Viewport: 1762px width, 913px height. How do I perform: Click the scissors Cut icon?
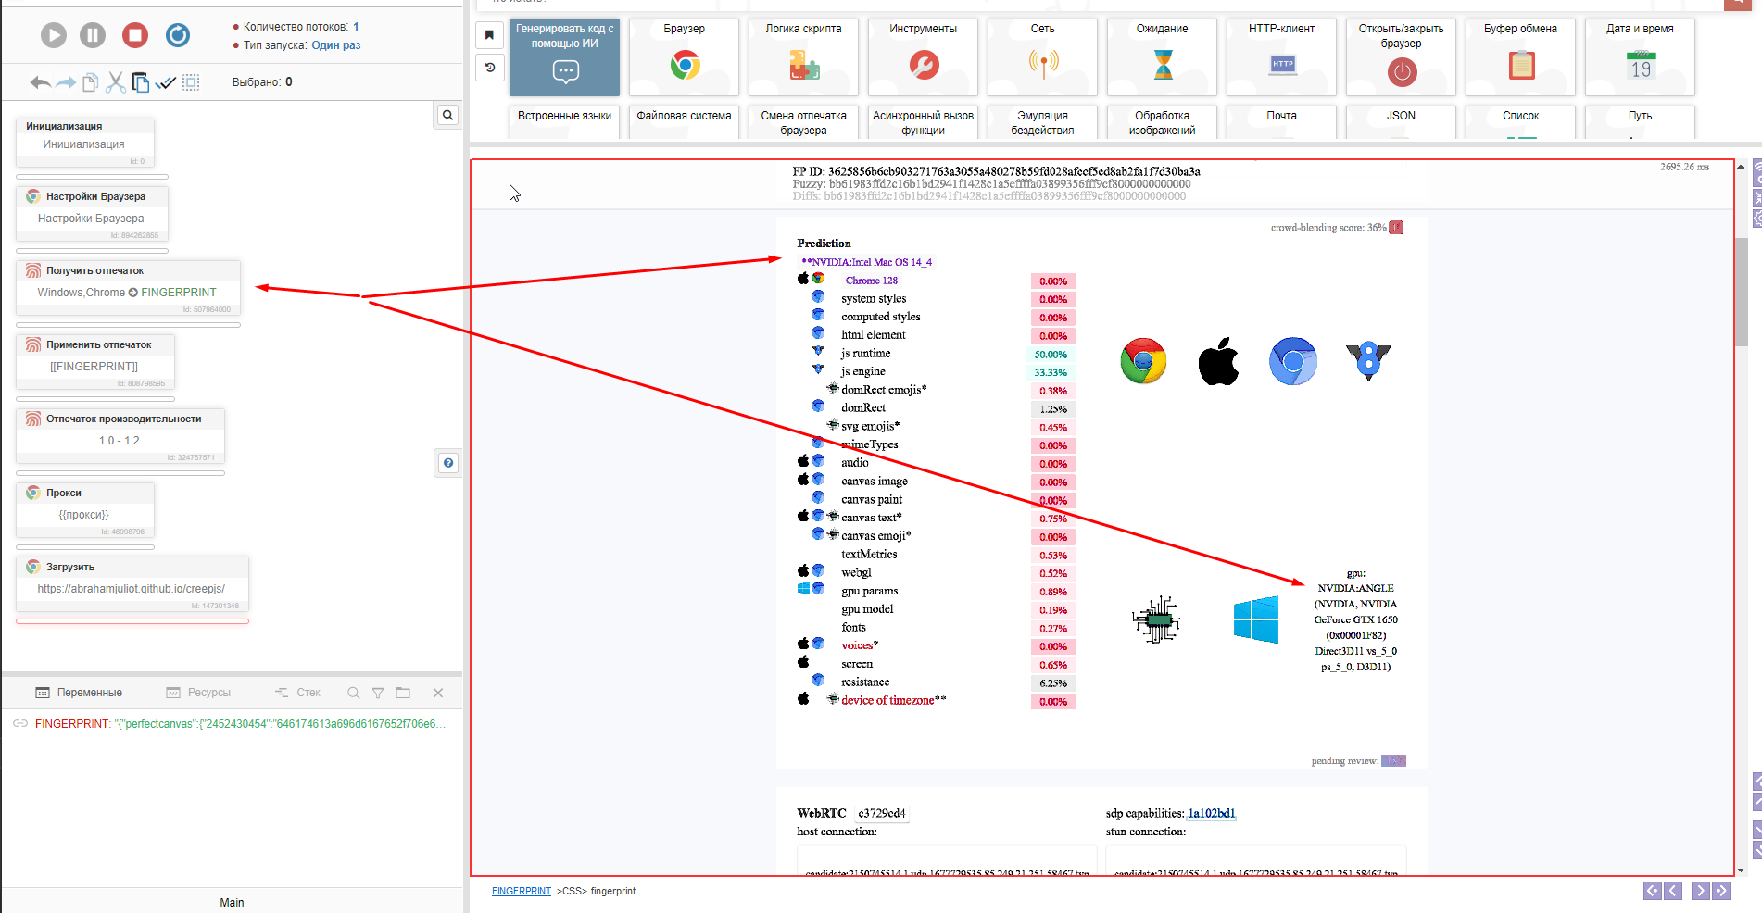(115, 82)
